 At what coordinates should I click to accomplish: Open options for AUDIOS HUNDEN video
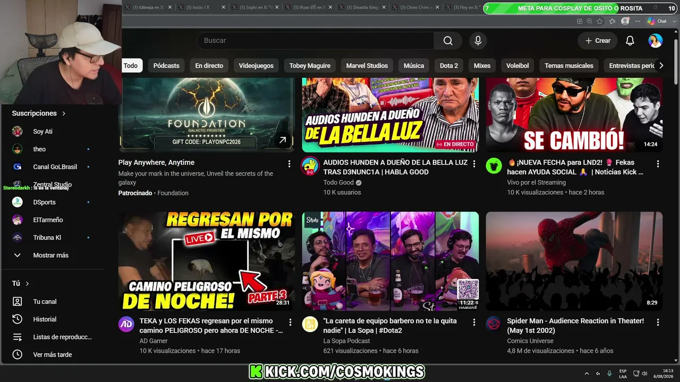click(474, 164)
